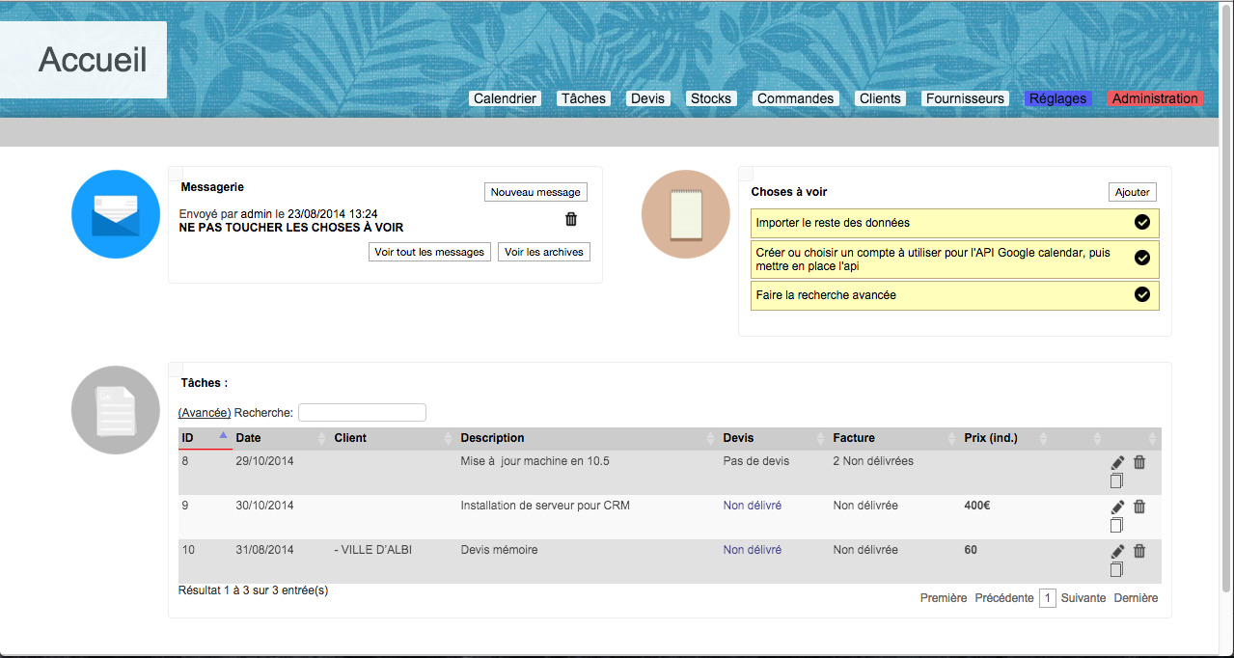Viewport: 1234px width, 658px height.
Task: Check off 'Importer le reste des données'
Action: (x=1142, y=223)
